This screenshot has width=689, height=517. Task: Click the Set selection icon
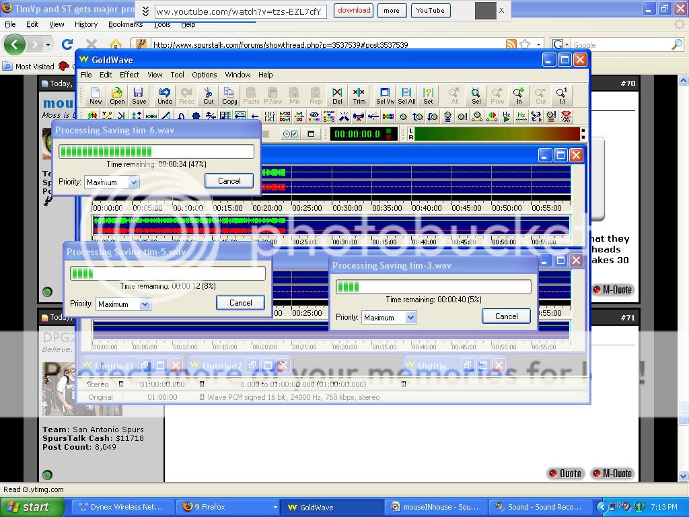pos(428,96)
